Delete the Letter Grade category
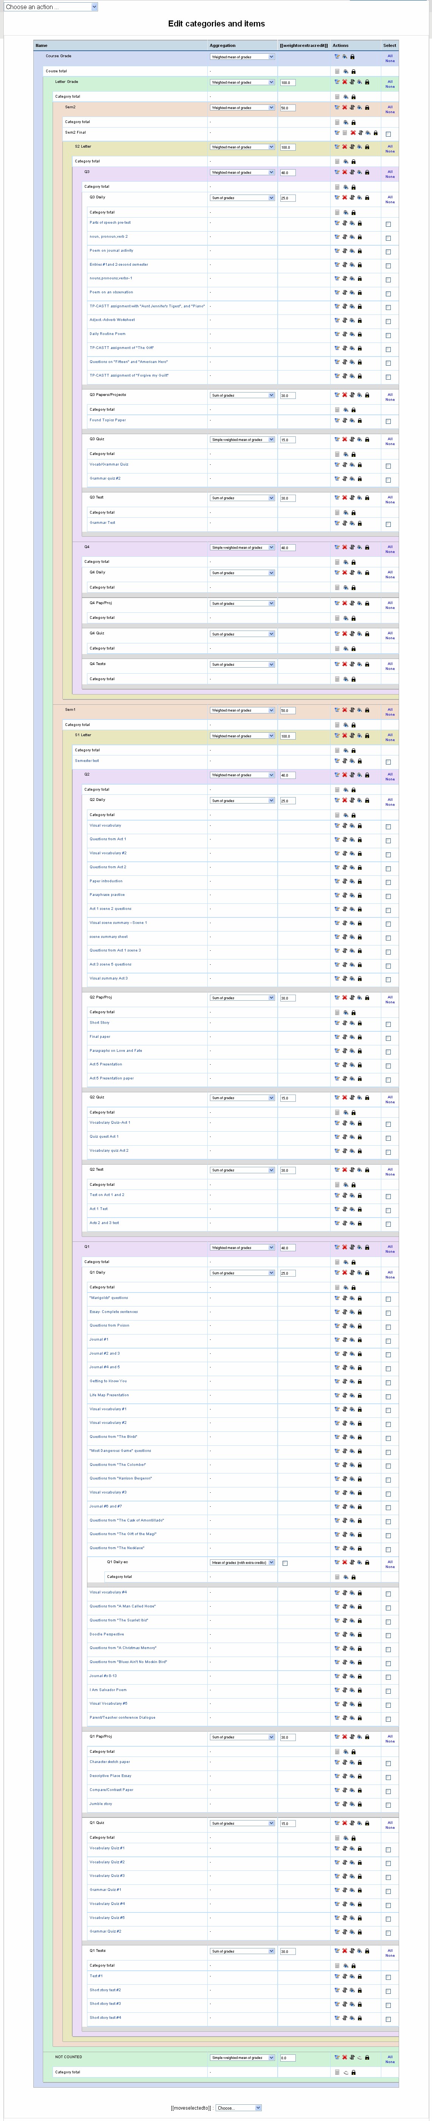 345,83
